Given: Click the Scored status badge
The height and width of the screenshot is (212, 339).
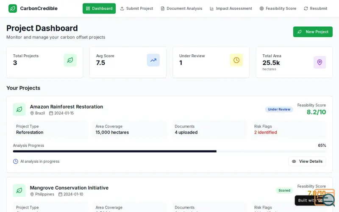Looking at the screenshot, I should [284, 190].
